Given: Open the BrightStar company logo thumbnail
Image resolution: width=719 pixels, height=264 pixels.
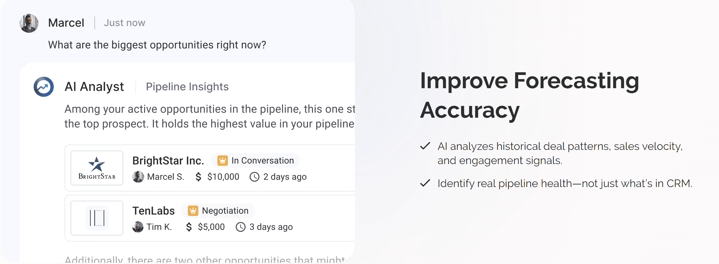Looking at the screenshot, I should pos(97,168).
